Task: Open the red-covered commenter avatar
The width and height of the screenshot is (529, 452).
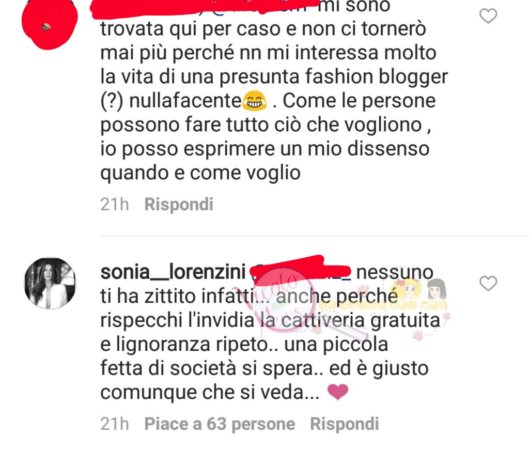Action: 50,24
